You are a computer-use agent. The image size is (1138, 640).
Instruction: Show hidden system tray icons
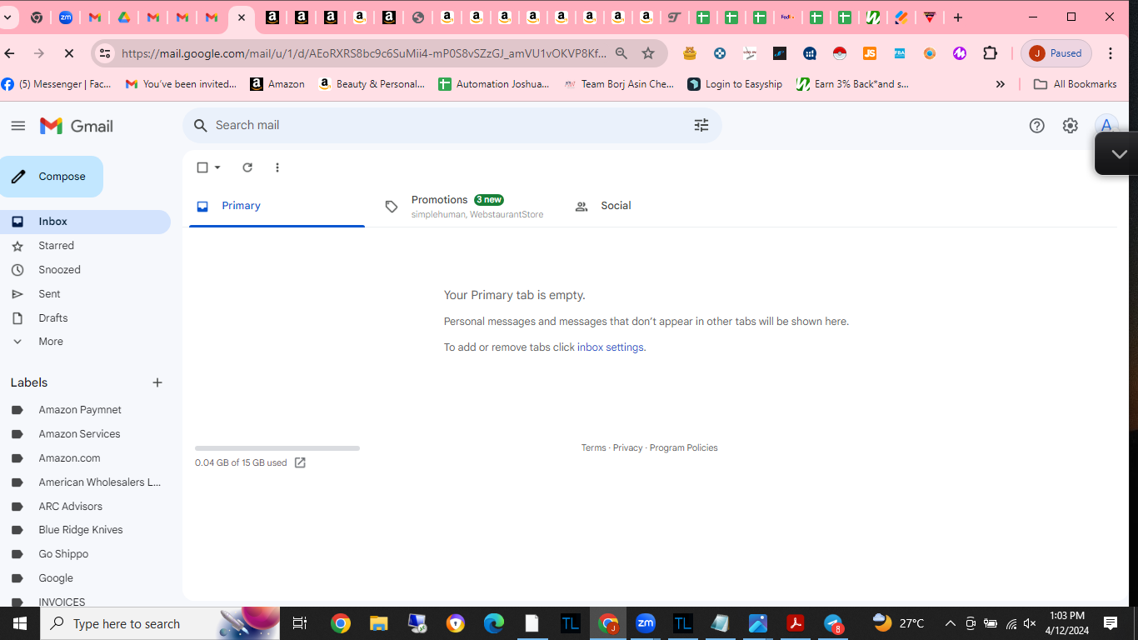tap(950, 623)
